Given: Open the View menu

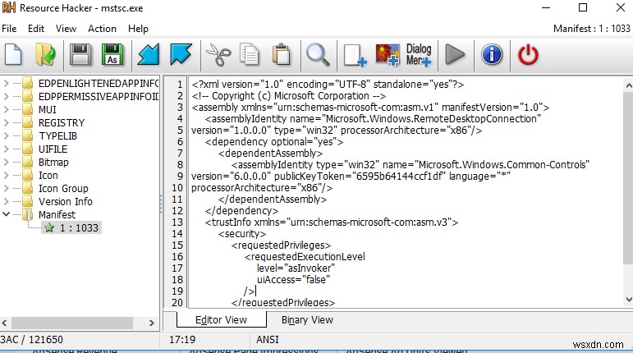Looking at the screenshot, I should point(66,29).
